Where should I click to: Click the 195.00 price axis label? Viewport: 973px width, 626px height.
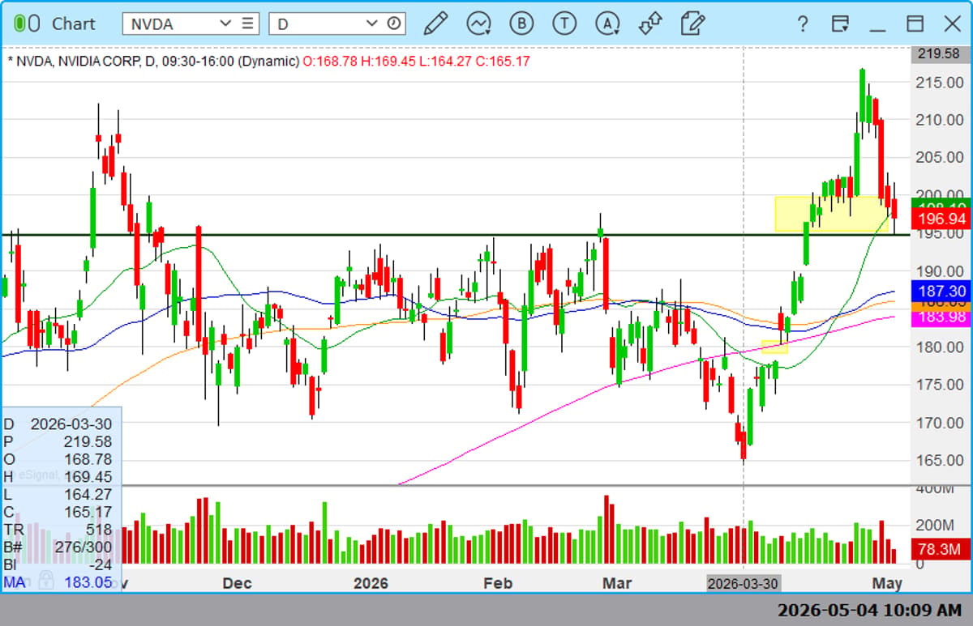[941, 233]
